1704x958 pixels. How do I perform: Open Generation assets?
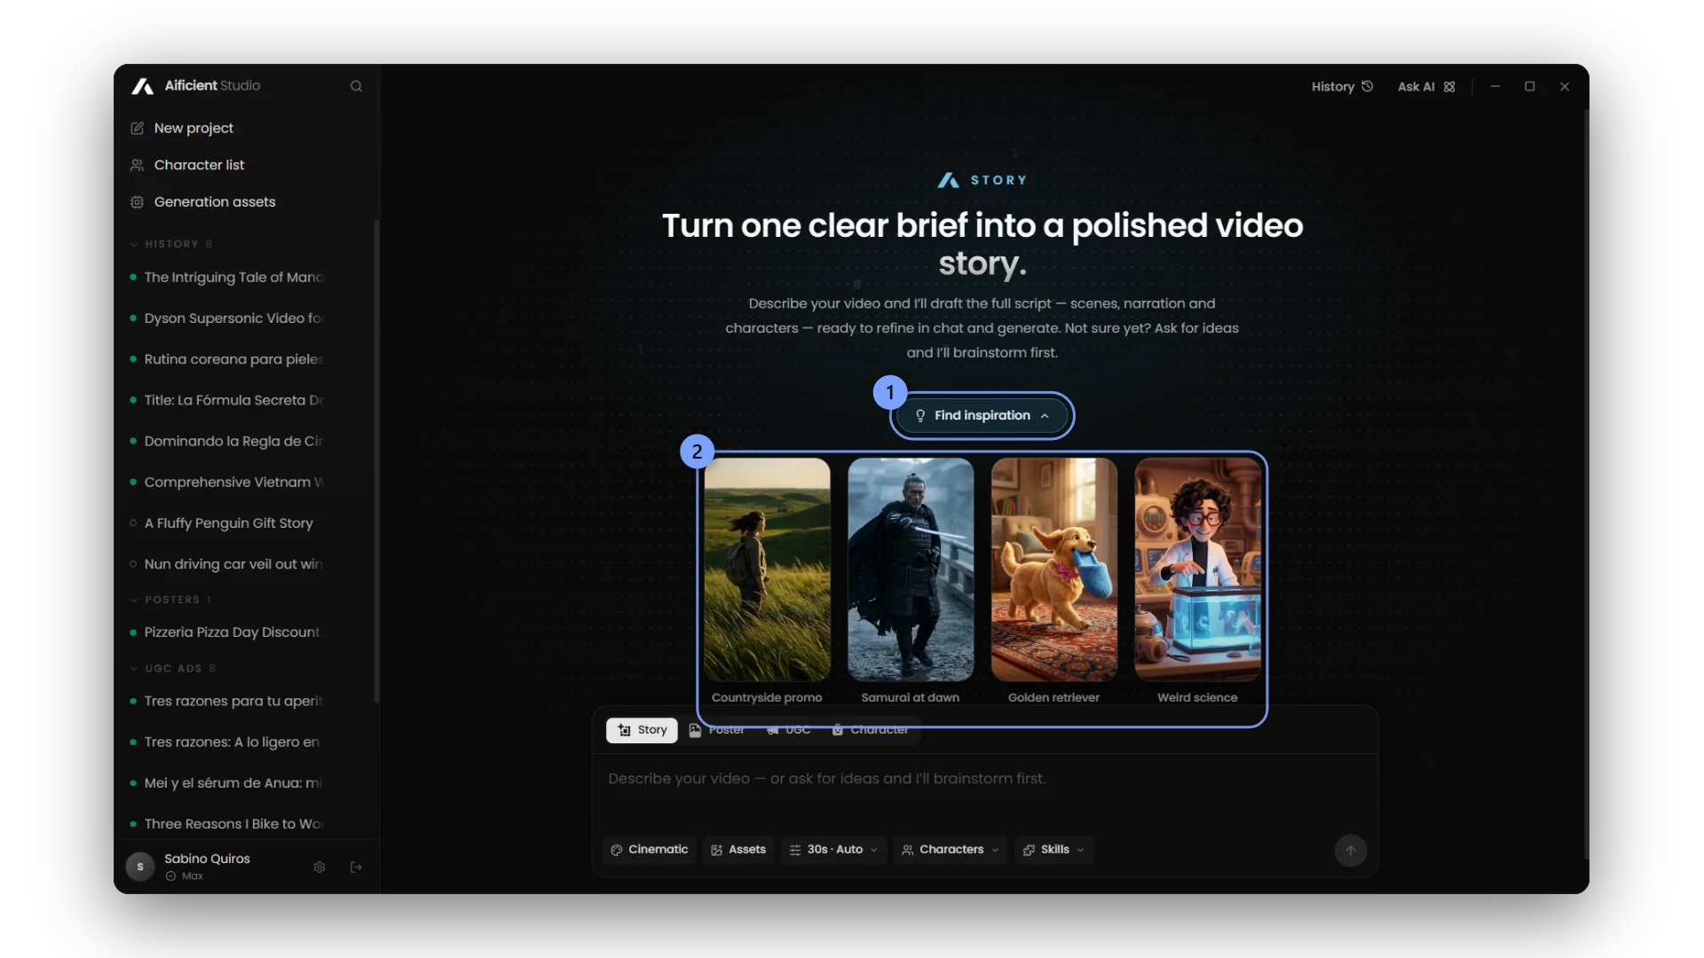click(x=215, y=202)
